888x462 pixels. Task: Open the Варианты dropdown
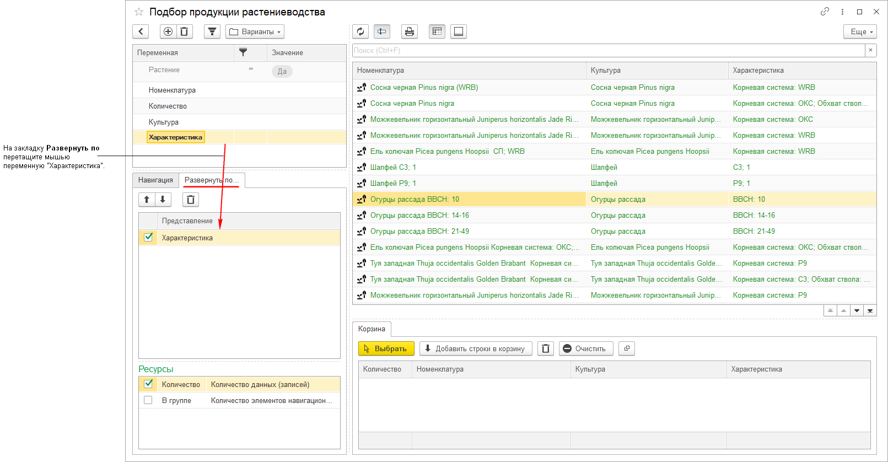click(x=255, y=31)
